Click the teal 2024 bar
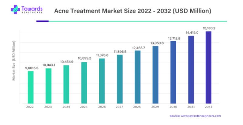The width and height of the screenshot is (243, 125). point(66,84)
